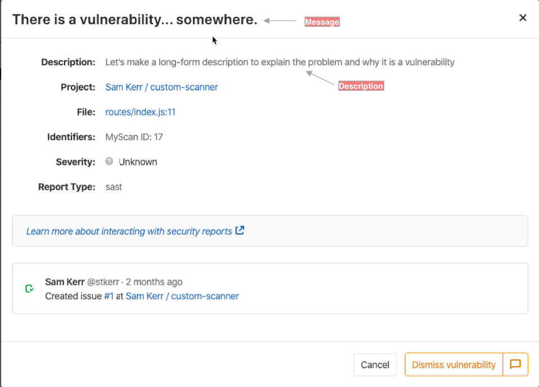Open the file routes/index.js:11
Image resolution: width=539 pixels, height=387 pixels.
(x=140, y=112)
